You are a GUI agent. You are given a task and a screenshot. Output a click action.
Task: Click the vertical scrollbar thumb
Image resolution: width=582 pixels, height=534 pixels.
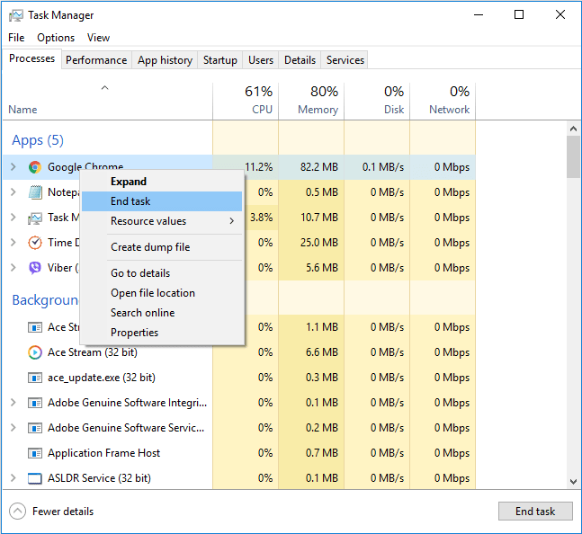coord(574,156)
